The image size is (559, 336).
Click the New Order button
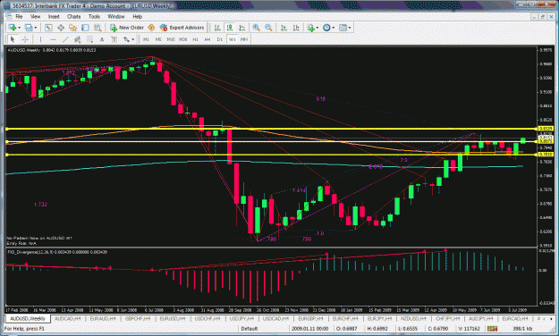(127, 28)
